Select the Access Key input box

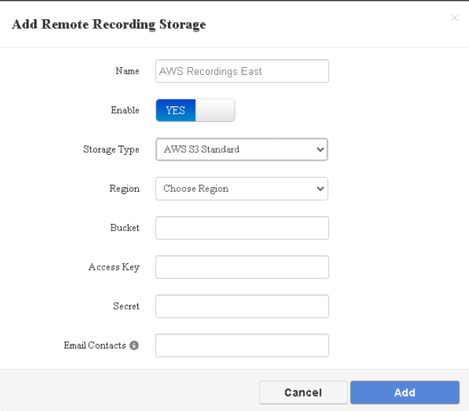coord(242,267)
